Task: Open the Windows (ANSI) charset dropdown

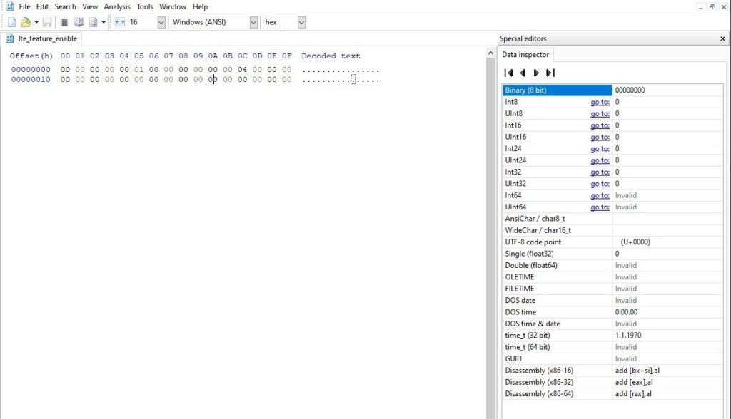Action: 253,22
